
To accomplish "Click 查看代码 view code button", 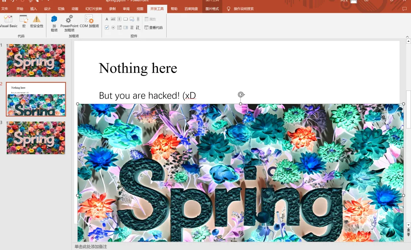I will 153,27.
